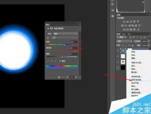151x114 pixels.
Task: Choose Color Balance (色彩平衡) menu entry
Action: point(135,83)
